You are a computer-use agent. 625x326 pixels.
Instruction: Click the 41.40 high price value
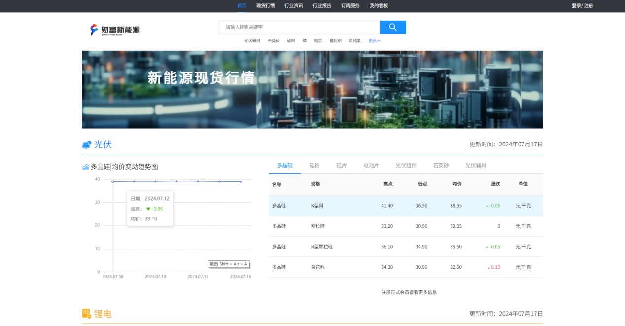[387, 206]
